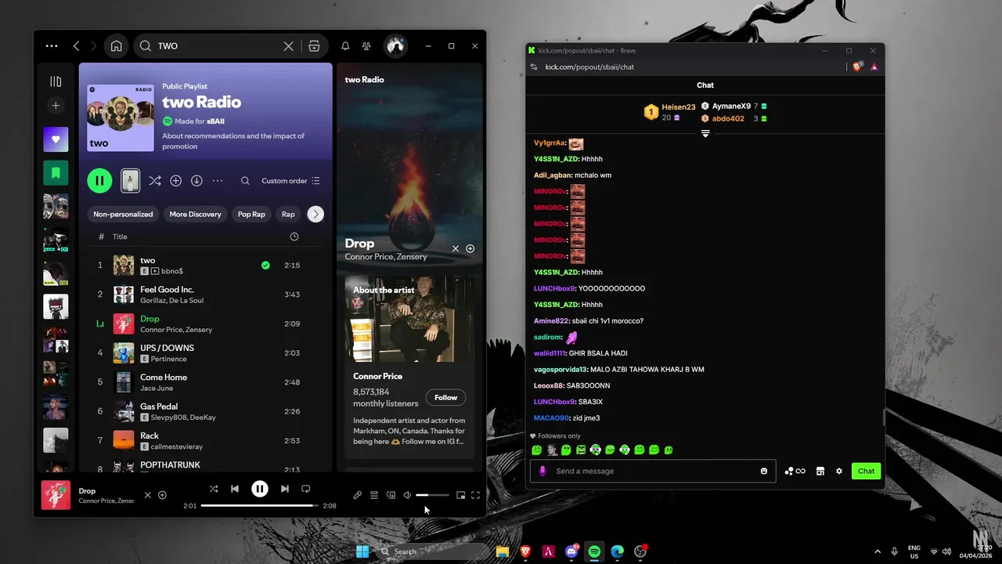Open the Spotify profile avatar menu
1002x564 pixels.
[x=395, y=46]
